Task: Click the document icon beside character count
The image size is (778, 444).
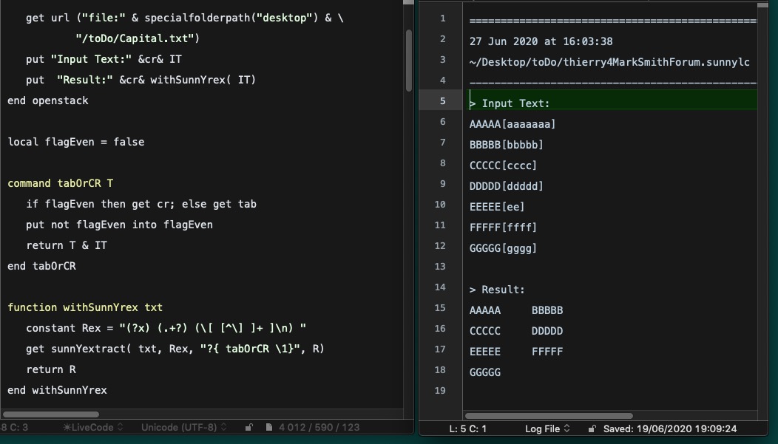Action: [x=268, y=427]
